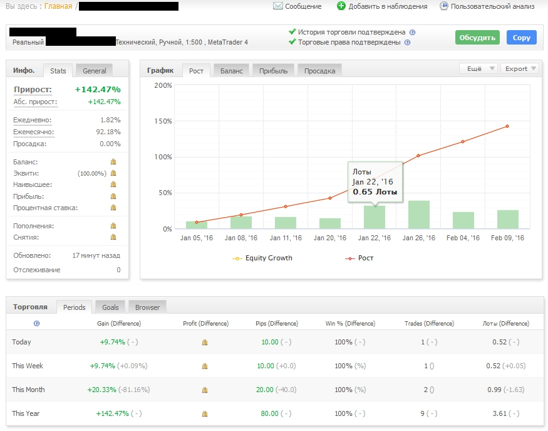Viewport: 548px width, 431px height.
Task: Click help icon beside trade history verified
Action: coord(412,32)
